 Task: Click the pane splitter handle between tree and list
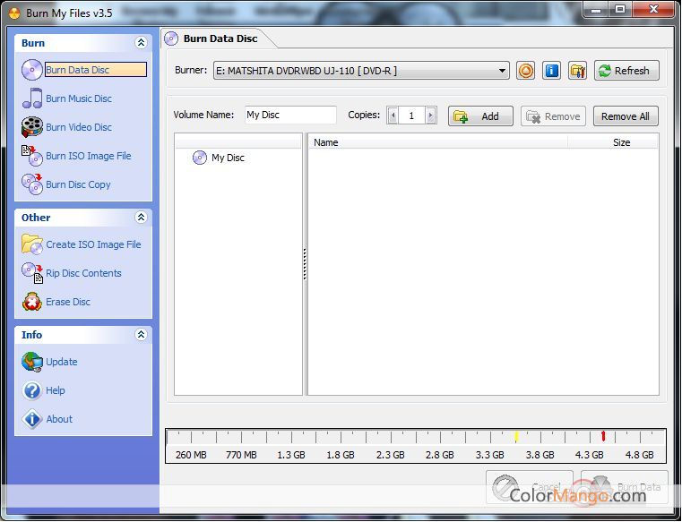(x=305, y=264)
